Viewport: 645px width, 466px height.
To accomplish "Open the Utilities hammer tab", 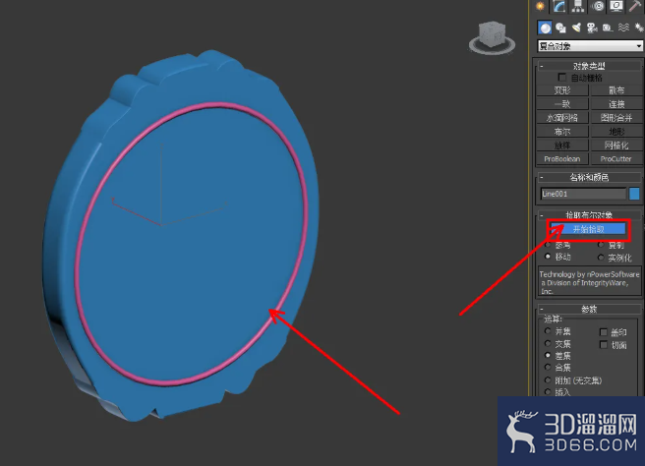I will tap(635, 6).
